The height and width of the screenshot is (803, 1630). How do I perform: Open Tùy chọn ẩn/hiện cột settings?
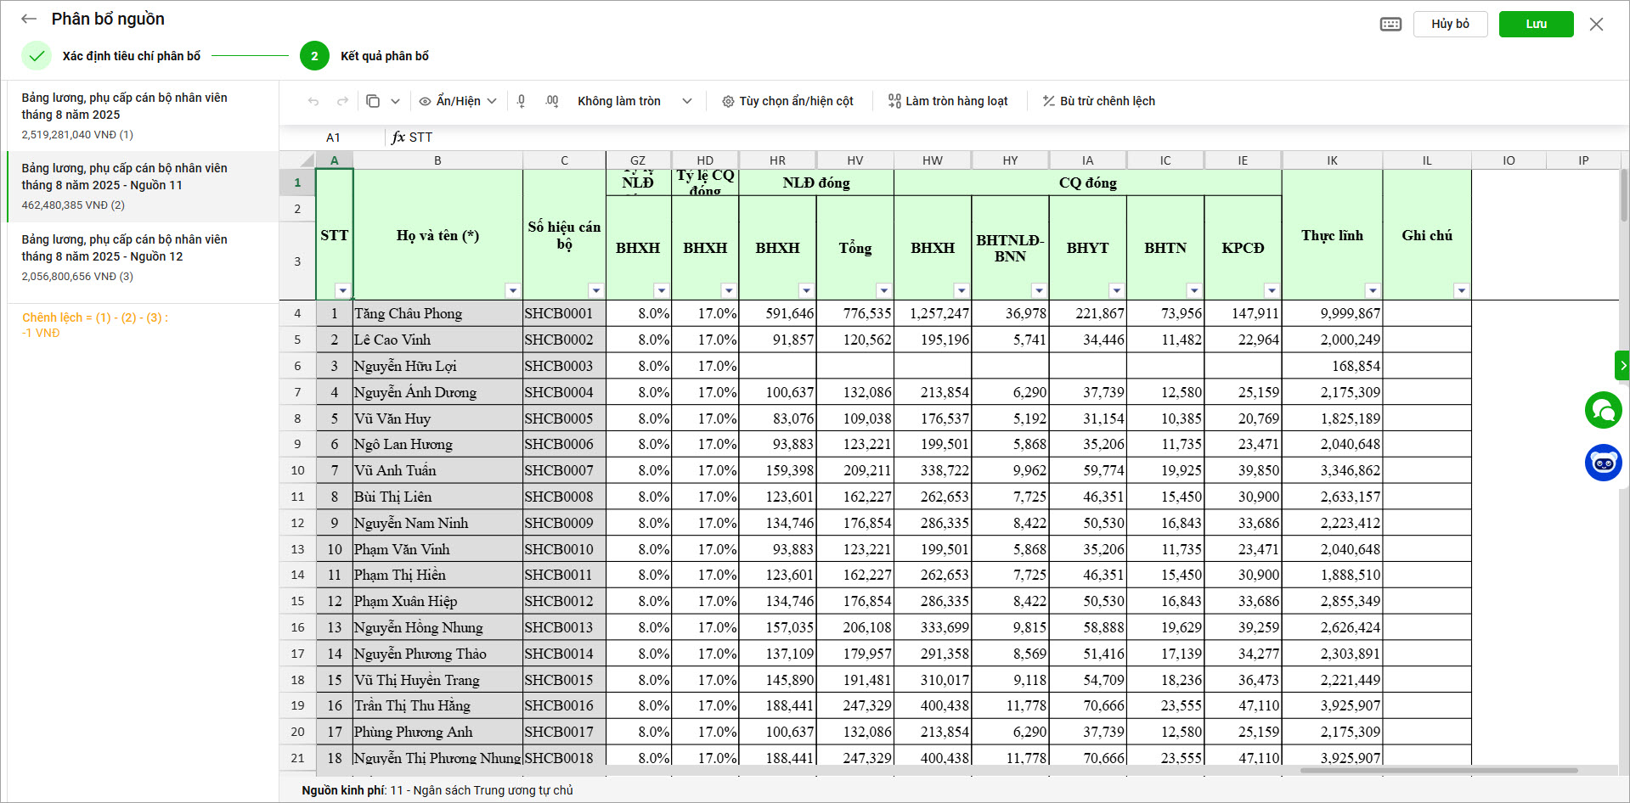tap(787, 101)
